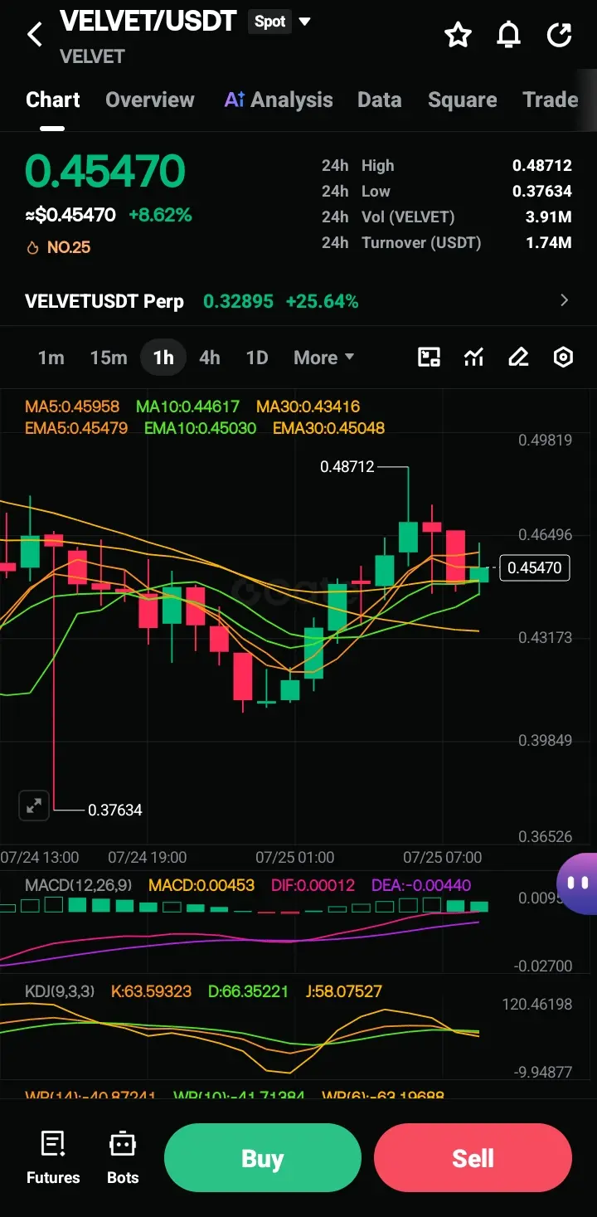Image resolution: width=597 pixels, height=1217 pixels.
Task: Tap the K:63.59323 value
Action: [x=151, y=991]
